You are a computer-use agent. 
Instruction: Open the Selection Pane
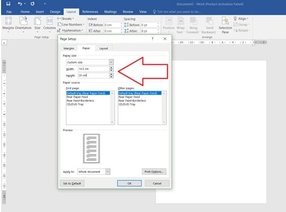(x=225, y=25)
